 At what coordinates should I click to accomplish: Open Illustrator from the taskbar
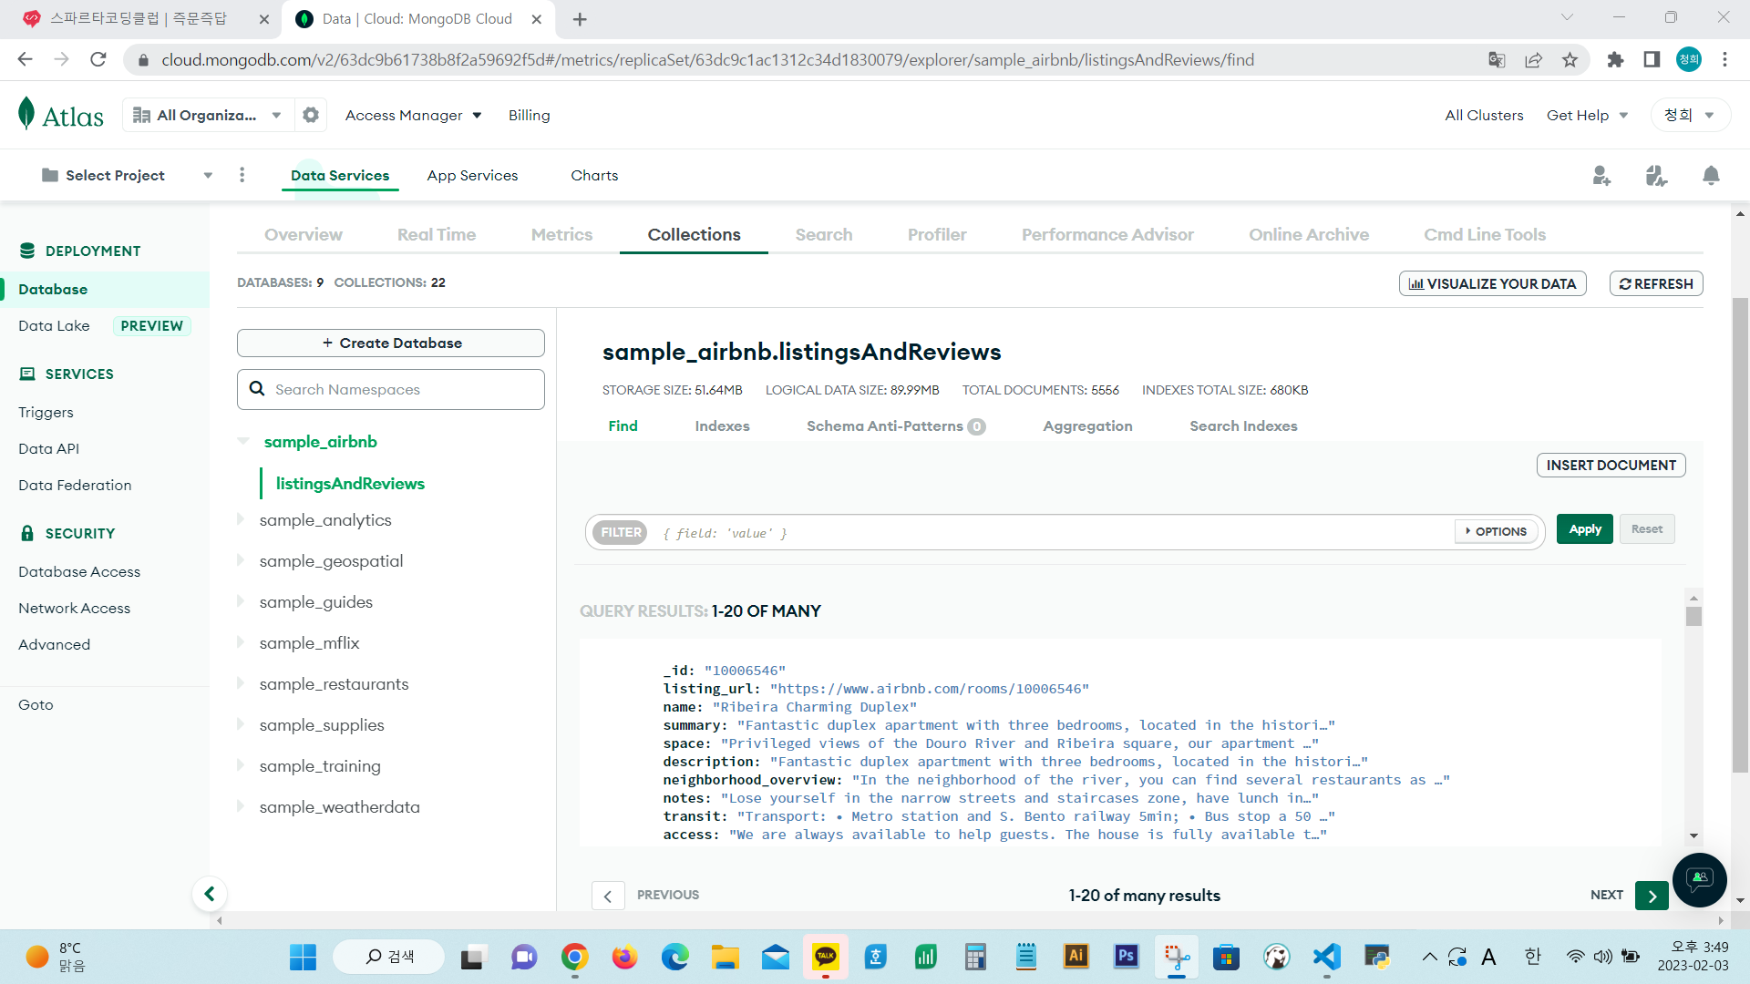(1076, 957)
